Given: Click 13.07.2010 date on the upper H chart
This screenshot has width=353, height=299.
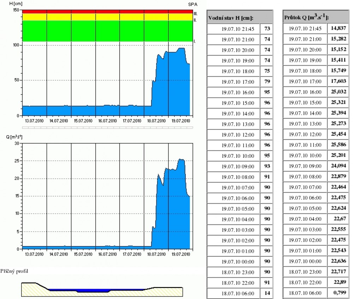Looking at the screenshot, I should click(35, 120).
